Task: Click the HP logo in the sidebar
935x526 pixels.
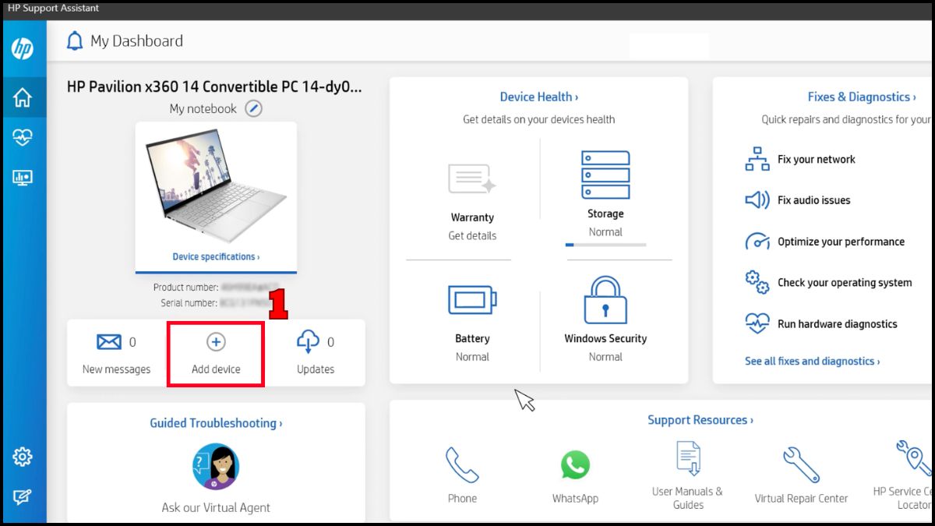Action: click(23, 49)
